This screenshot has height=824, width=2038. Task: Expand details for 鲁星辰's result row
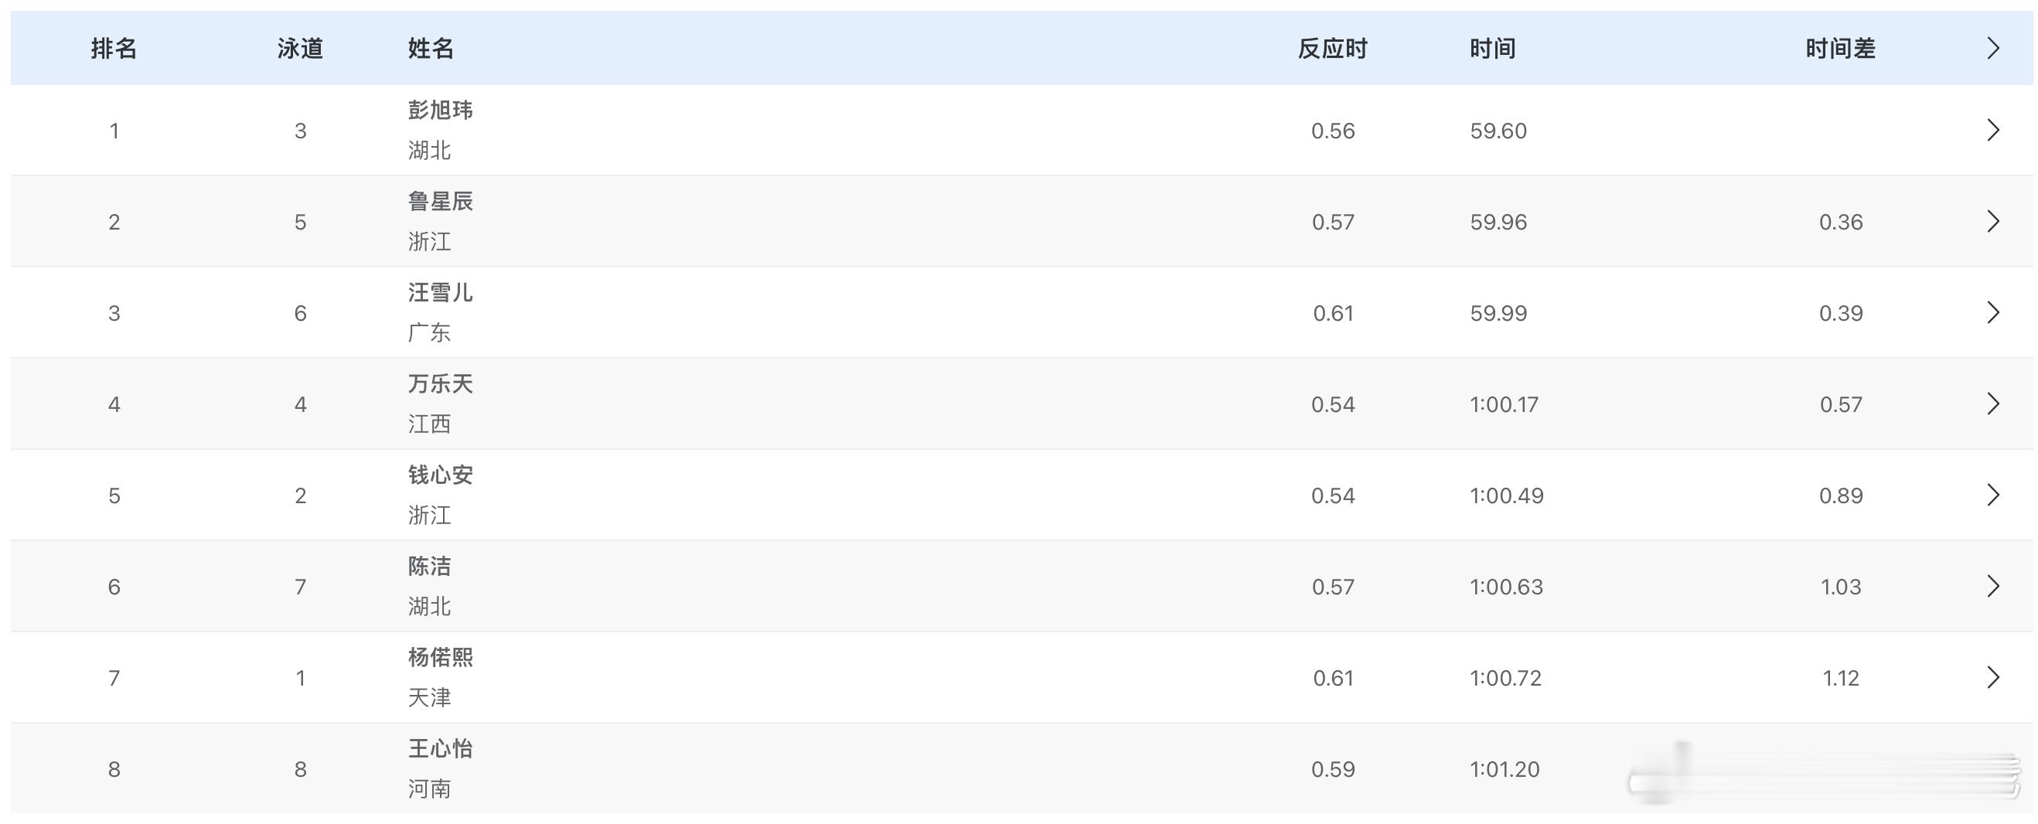(x=1994, y=221)
